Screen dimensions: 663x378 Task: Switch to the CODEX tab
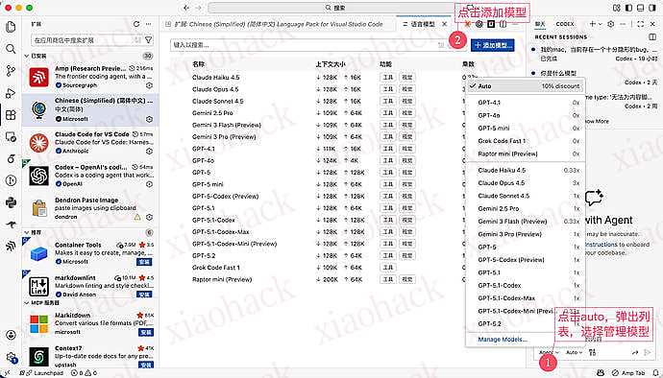[x=565, y=24]
